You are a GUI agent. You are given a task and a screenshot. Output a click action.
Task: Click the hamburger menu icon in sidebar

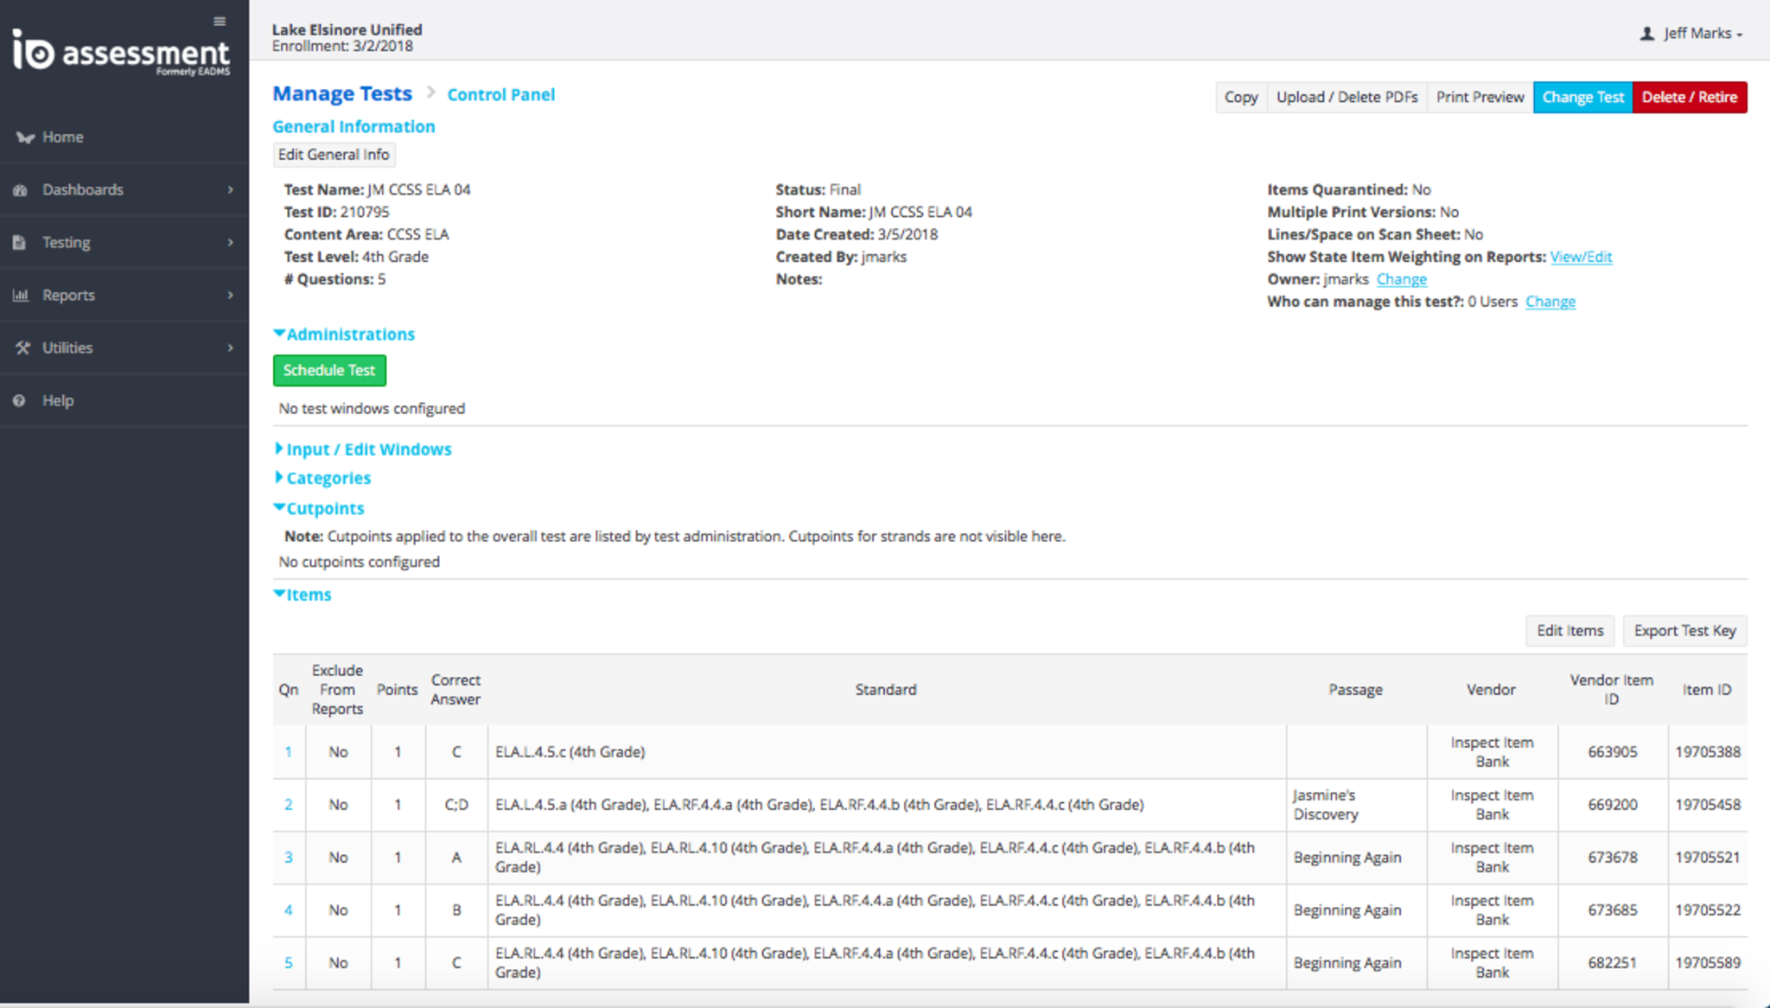coord(220,22)
